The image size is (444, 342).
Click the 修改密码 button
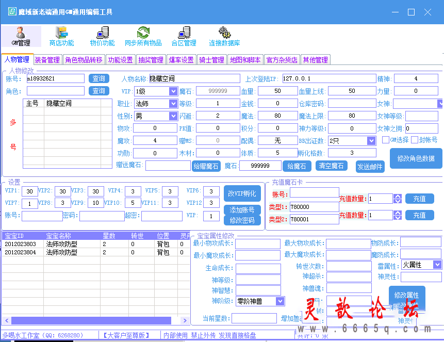(x=242, y=220)
